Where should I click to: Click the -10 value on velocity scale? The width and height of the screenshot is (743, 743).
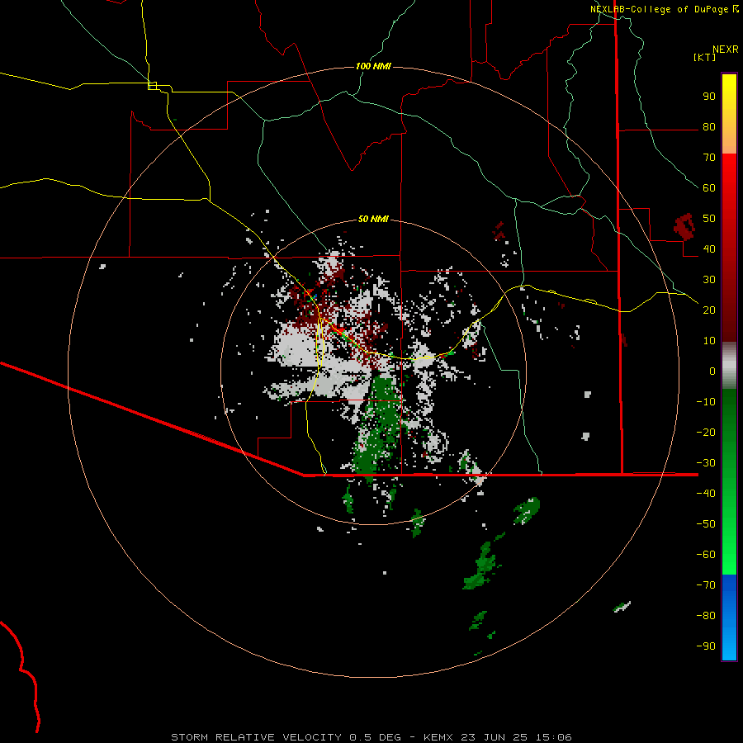(706, 402)
